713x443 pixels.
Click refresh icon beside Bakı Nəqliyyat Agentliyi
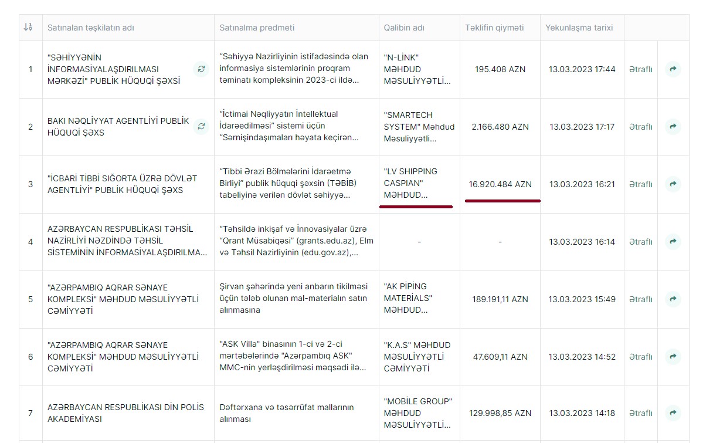201,127
